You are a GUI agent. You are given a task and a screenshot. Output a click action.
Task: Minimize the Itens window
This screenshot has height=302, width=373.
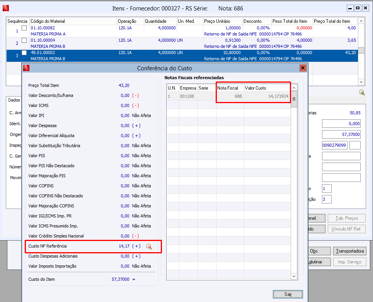pyautogui.click(x=350, y=8)
